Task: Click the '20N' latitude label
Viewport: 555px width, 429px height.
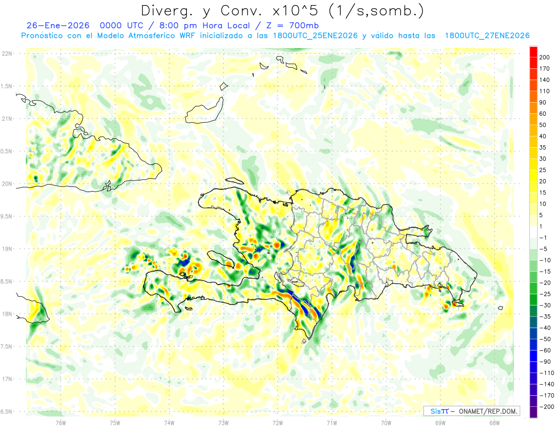Action: pos(7,184)
